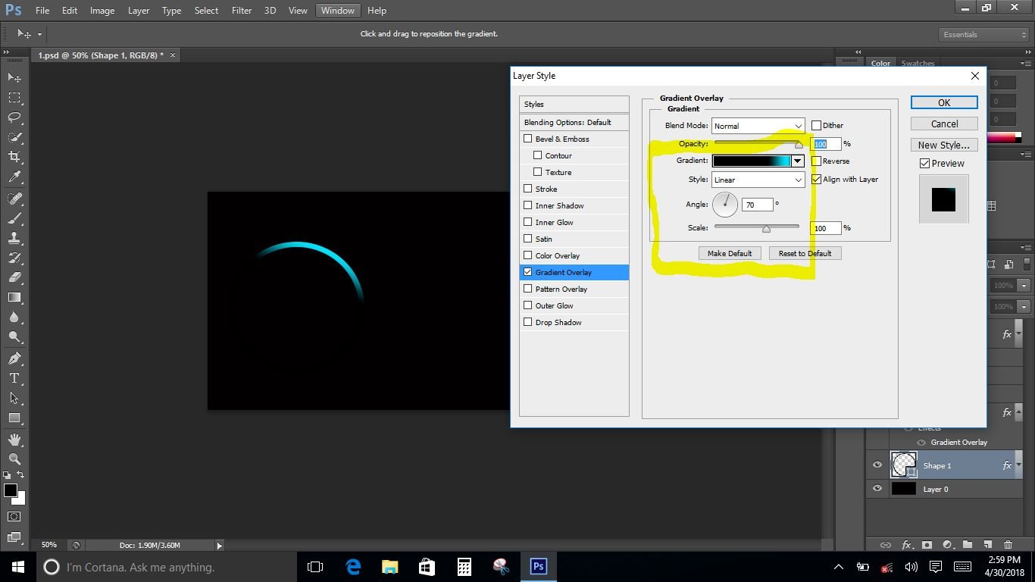The height and width of the screenshot is (582, 1035).
Task: Open the Window menu
Action: [337, 11]
